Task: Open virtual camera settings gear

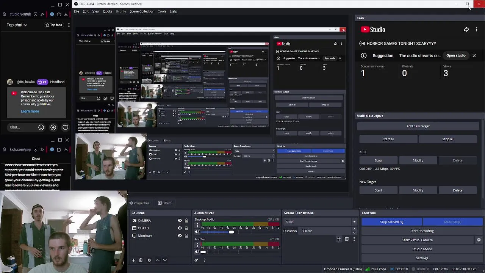Action: (x=479, y=240)
